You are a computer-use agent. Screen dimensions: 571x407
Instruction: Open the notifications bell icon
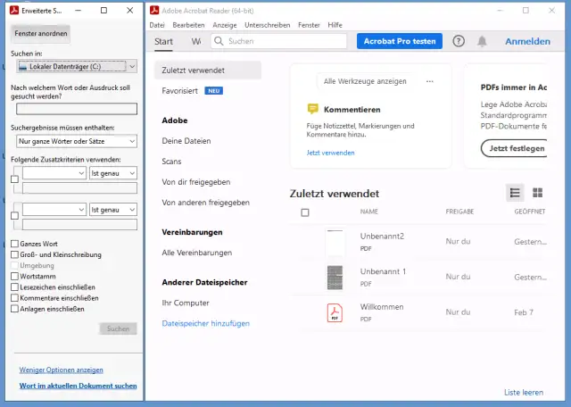pyautogui.click(x=482, y=41)
